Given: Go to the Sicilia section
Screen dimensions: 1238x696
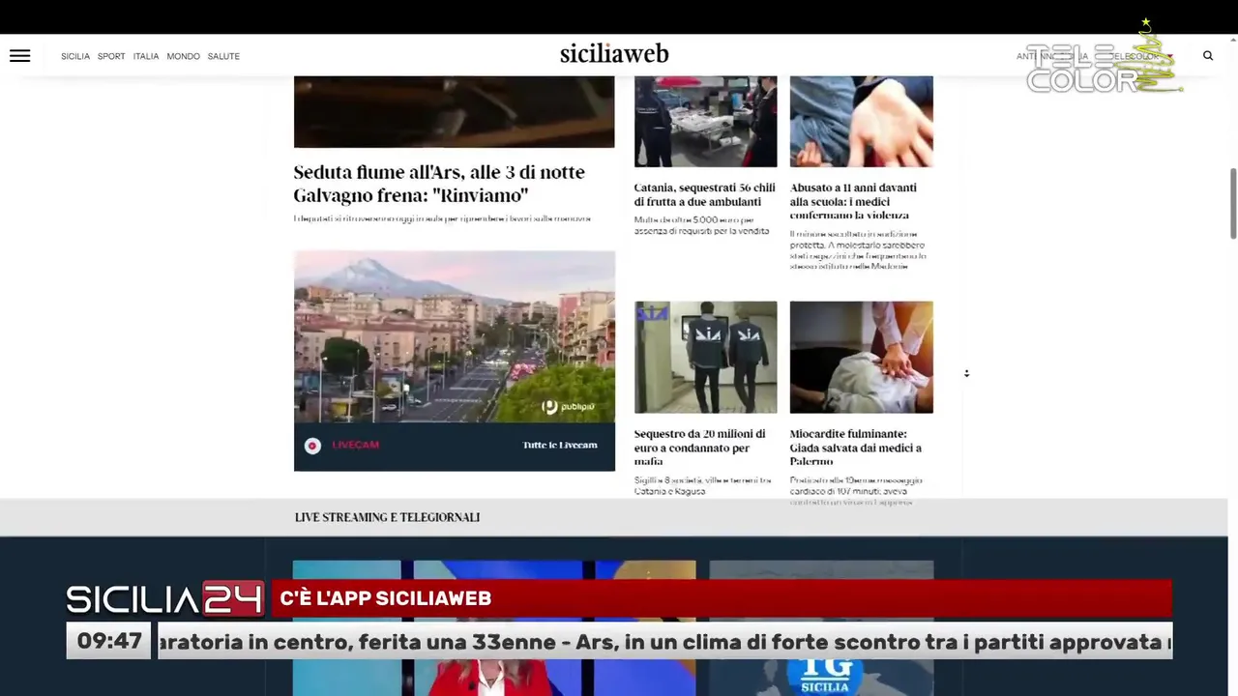Looking at the screenshot, I should (75, 56).
